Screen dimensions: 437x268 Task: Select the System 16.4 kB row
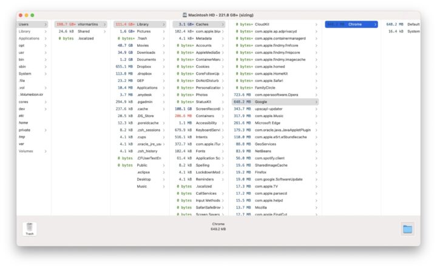click(x=402, y=32)
